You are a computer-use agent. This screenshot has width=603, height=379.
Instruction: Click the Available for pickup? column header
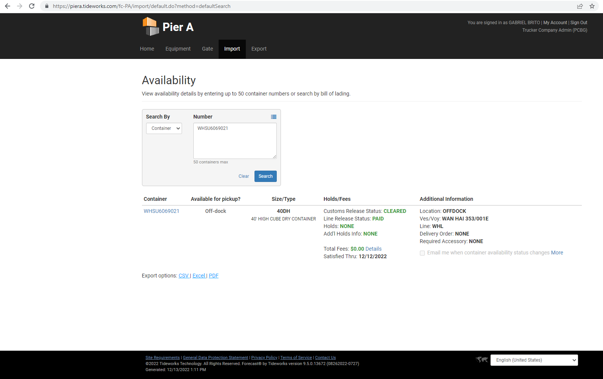pos(216,199)
